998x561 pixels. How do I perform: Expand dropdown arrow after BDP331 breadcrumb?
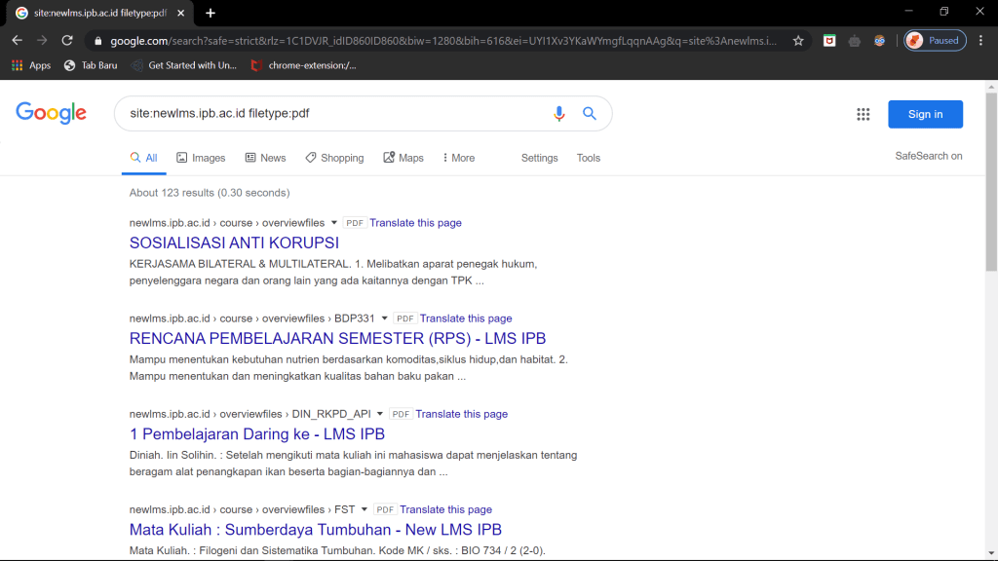384,318
